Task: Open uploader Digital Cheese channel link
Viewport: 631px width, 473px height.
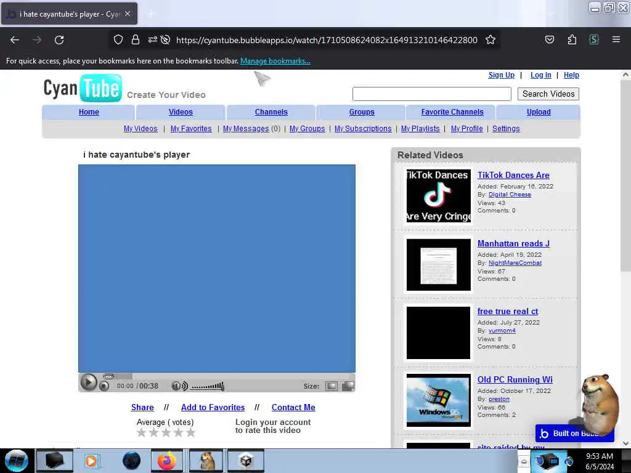Action: [510, 195]
